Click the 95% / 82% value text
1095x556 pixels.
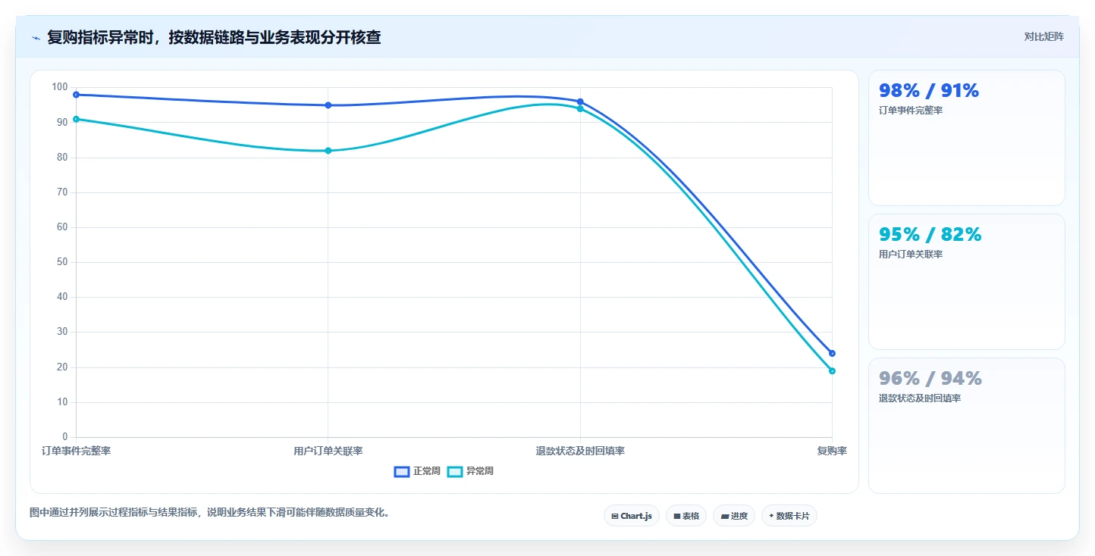pos(930,235)
